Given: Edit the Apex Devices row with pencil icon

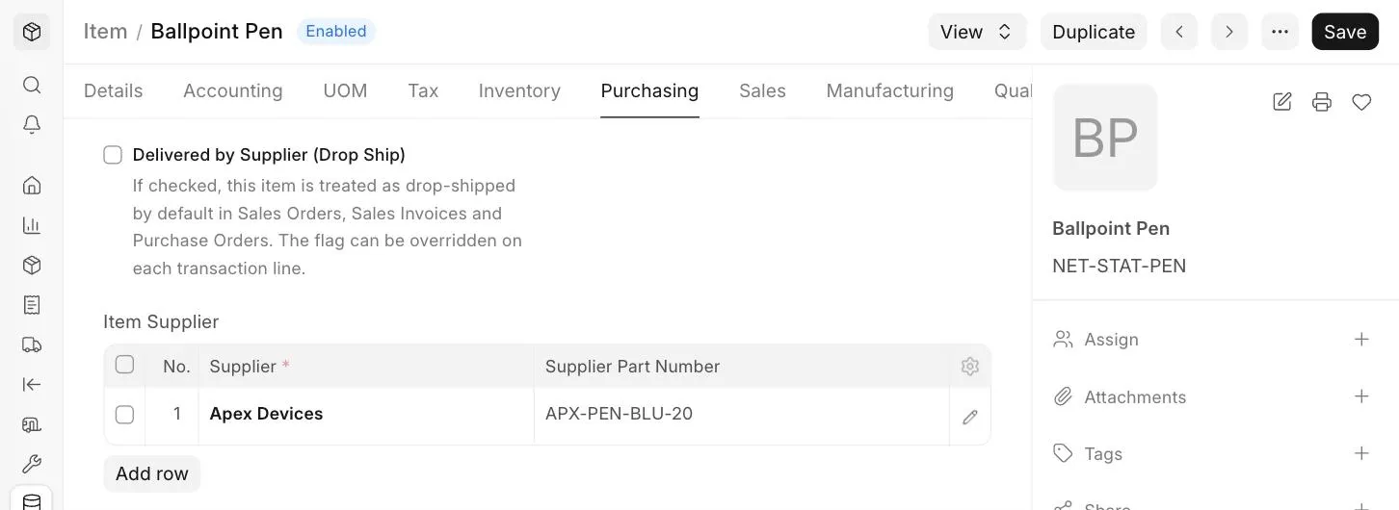Looking at the screenshot, I should point(970,417).
